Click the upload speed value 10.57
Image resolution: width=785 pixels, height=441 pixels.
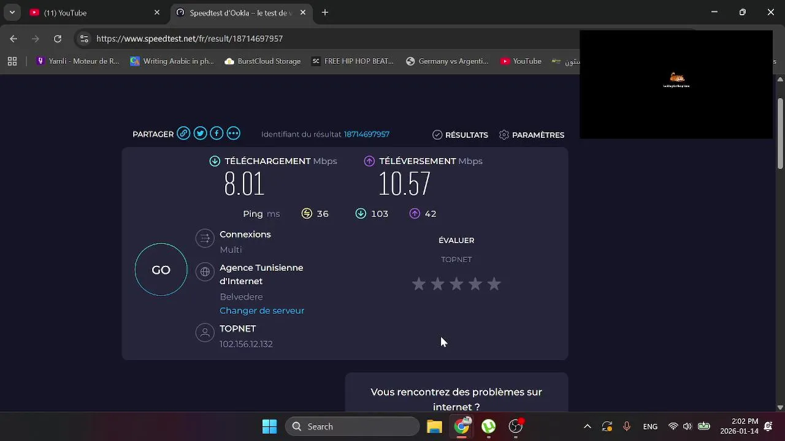pyautogui.click(x=404, y=184)
